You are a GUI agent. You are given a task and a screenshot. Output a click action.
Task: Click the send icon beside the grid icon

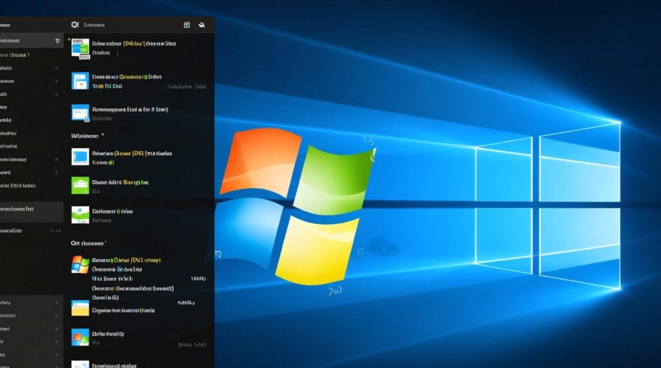201,24
